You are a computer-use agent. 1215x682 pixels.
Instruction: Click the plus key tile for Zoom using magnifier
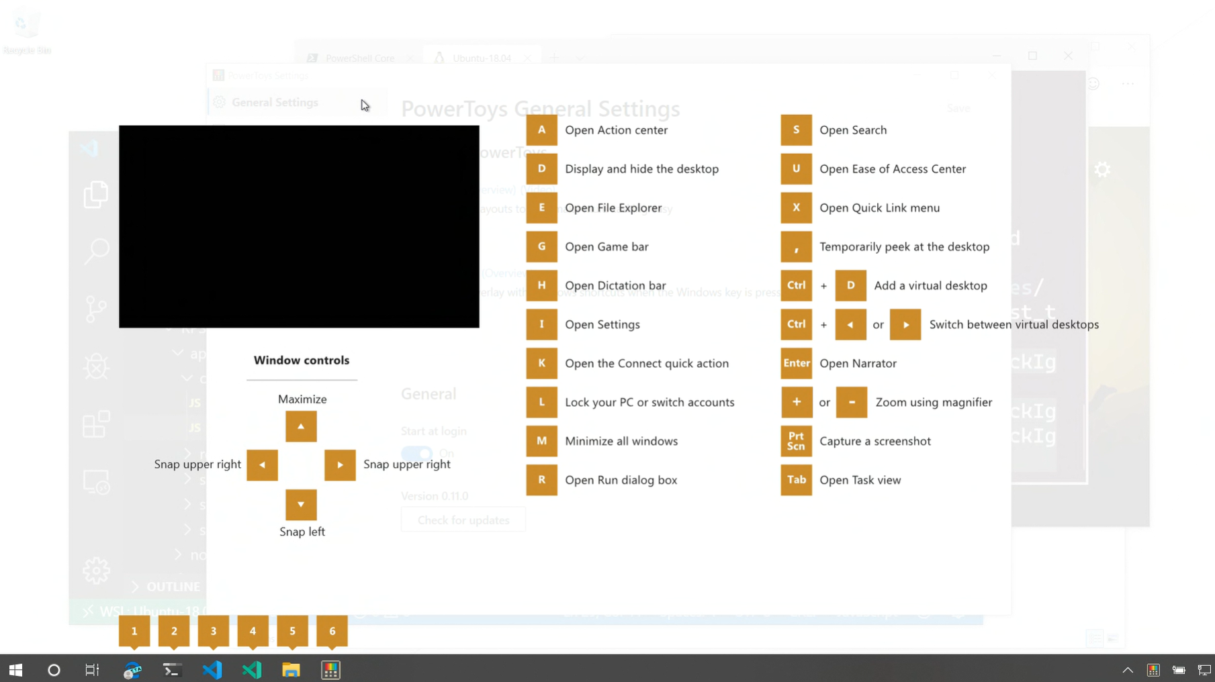796,402
